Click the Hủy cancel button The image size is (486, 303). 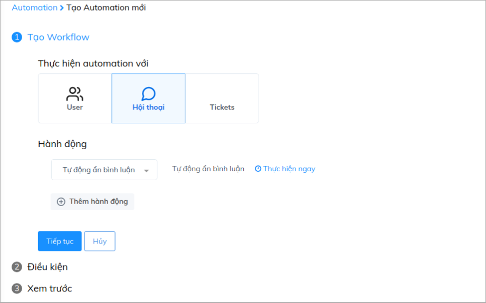pos(100,241)
